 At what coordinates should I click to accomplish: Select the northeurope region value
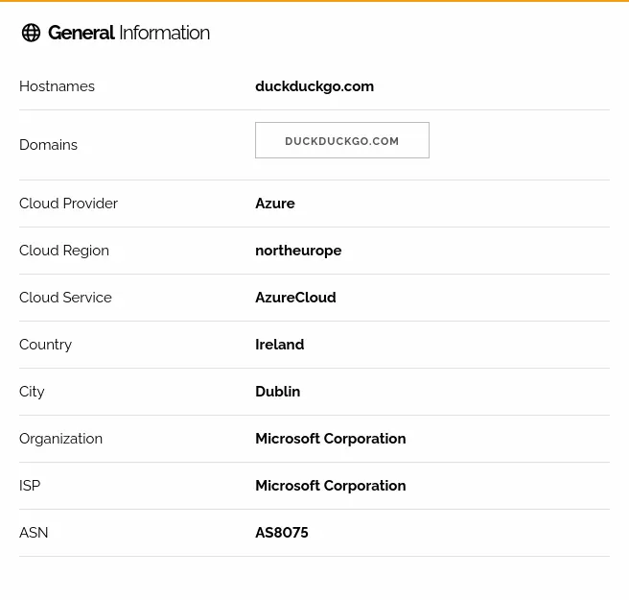298,251
